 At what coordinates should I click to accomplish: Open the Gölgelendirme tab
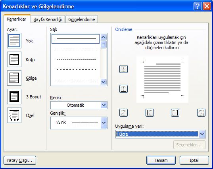click(81, 19)
